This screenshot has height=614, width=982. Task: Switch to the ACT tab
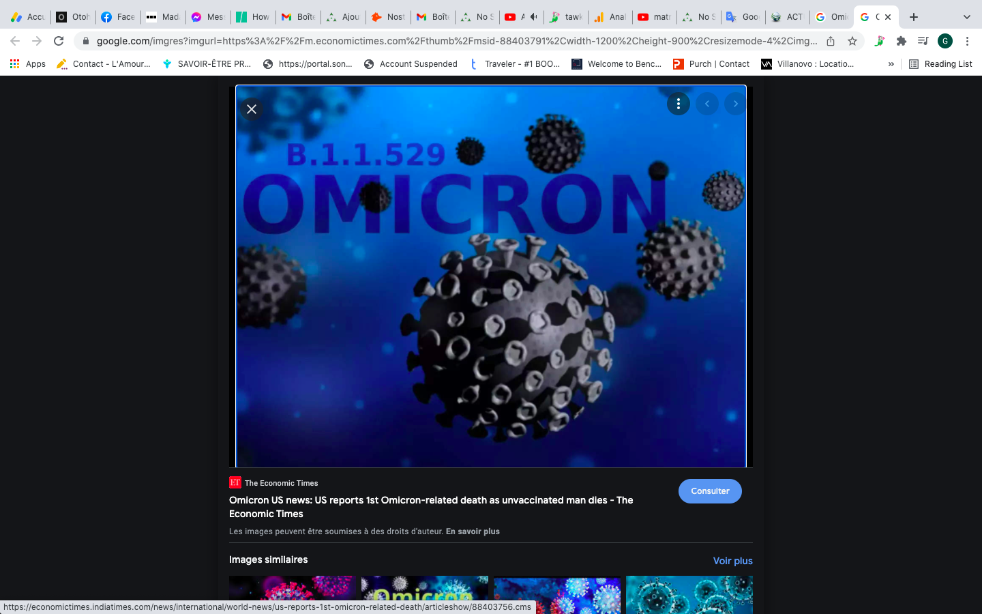click(x=788, y=17)
